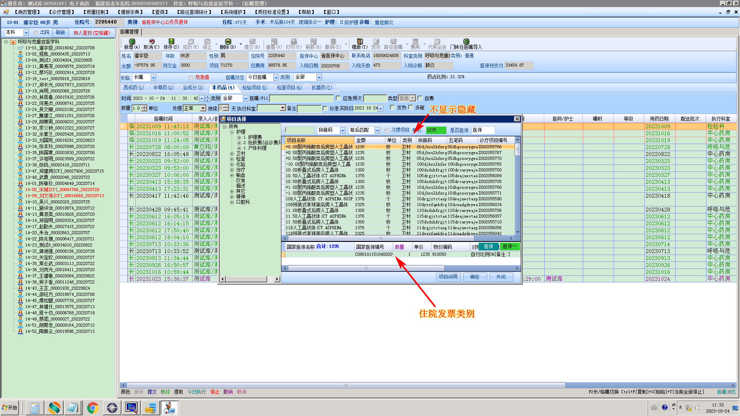This screenshot has width=740, height=416.
Task: Click the 新增 (Add) toolbar icon
Action: tap(132, 42)
